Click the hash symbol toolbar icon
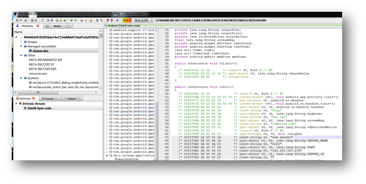 [x=117, y=20]
